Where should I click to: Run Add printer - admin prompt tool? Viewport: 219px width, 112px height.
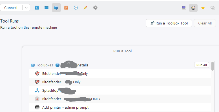(120, 107)
